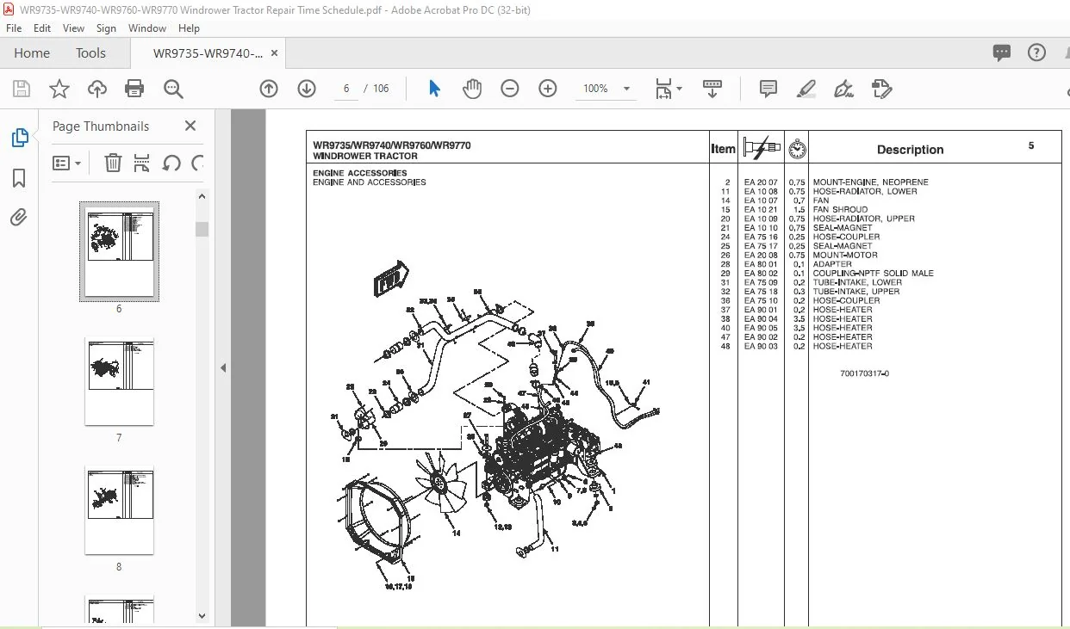1070x629 pixels.
Task: Open the File menu
Action: [x=14, y=28]
